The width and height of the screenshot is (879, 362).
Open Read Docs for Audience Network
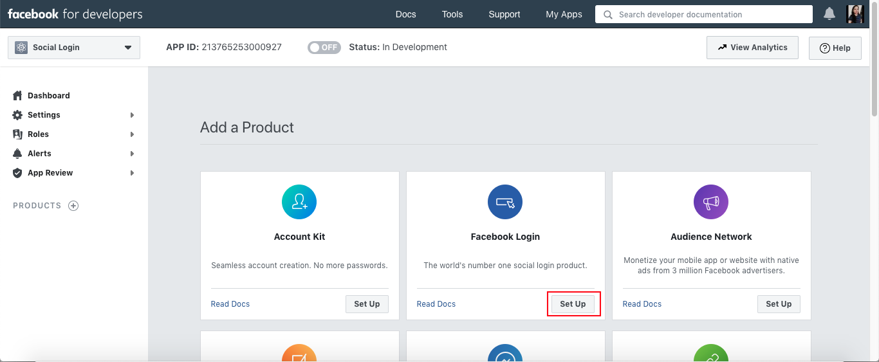pyautogui.click(x=642, y=304)
